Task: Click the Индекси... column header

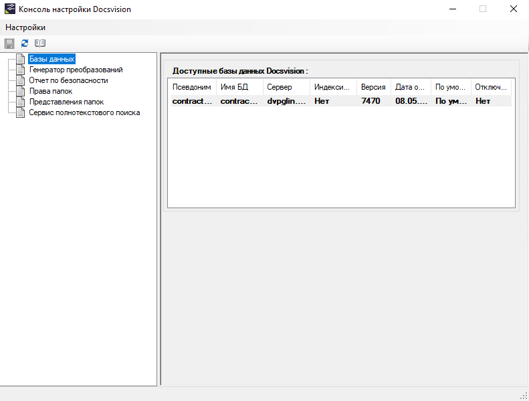Action: click(333, 87)
